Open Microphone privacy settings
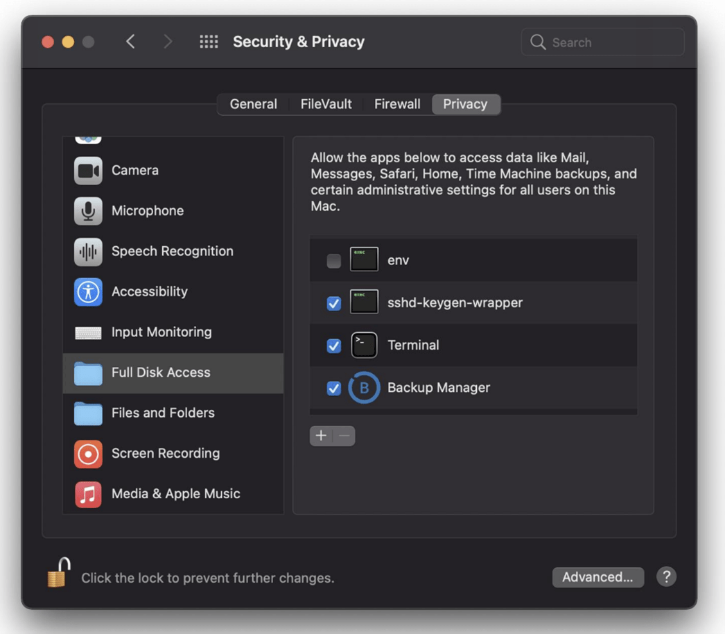Screen dimensions: 725x634 [x=173, y=211]
